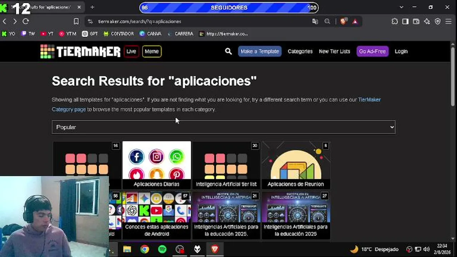Go back to the previous page
The image size is (457, 257).
pyautogui.click(x=5, y=21)
